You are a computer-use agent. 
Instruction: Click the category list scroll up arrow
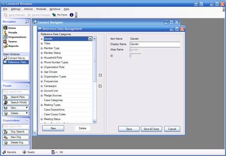pyautogui.click(x=95, y=38)
